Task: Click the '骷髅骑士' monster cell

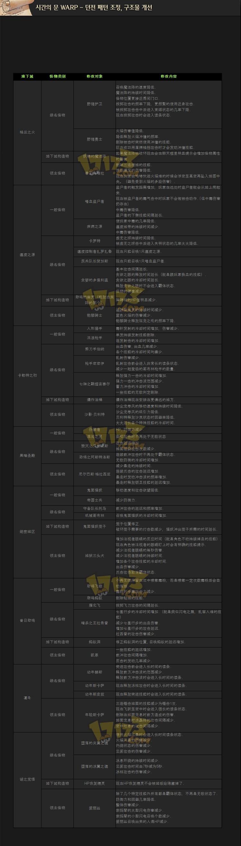Action: click(95, 315)
